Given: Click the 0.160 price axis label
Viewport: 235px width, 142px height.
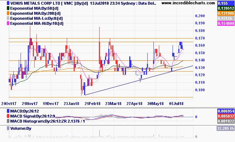Looking at the screenshot, I should tap(200, 45).
